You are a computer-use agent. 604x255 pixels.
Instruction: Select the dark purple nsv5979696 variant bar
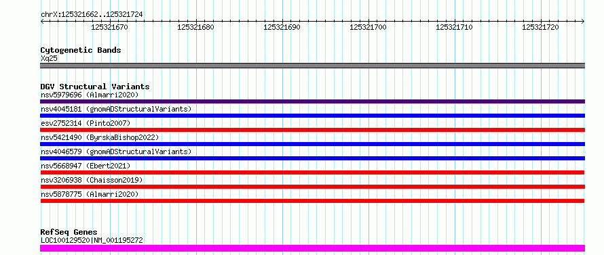312,101
